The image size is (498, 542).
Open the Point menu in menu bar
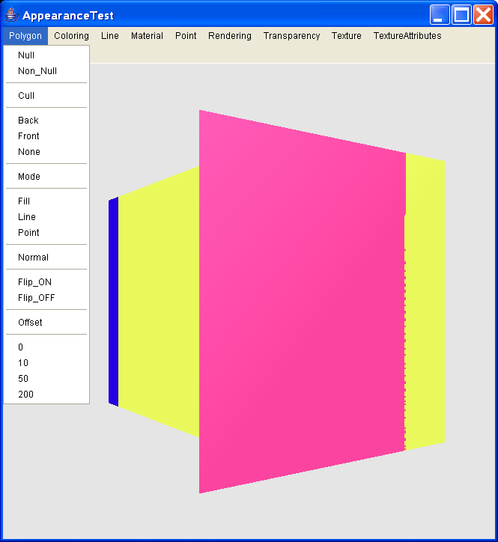186,36
